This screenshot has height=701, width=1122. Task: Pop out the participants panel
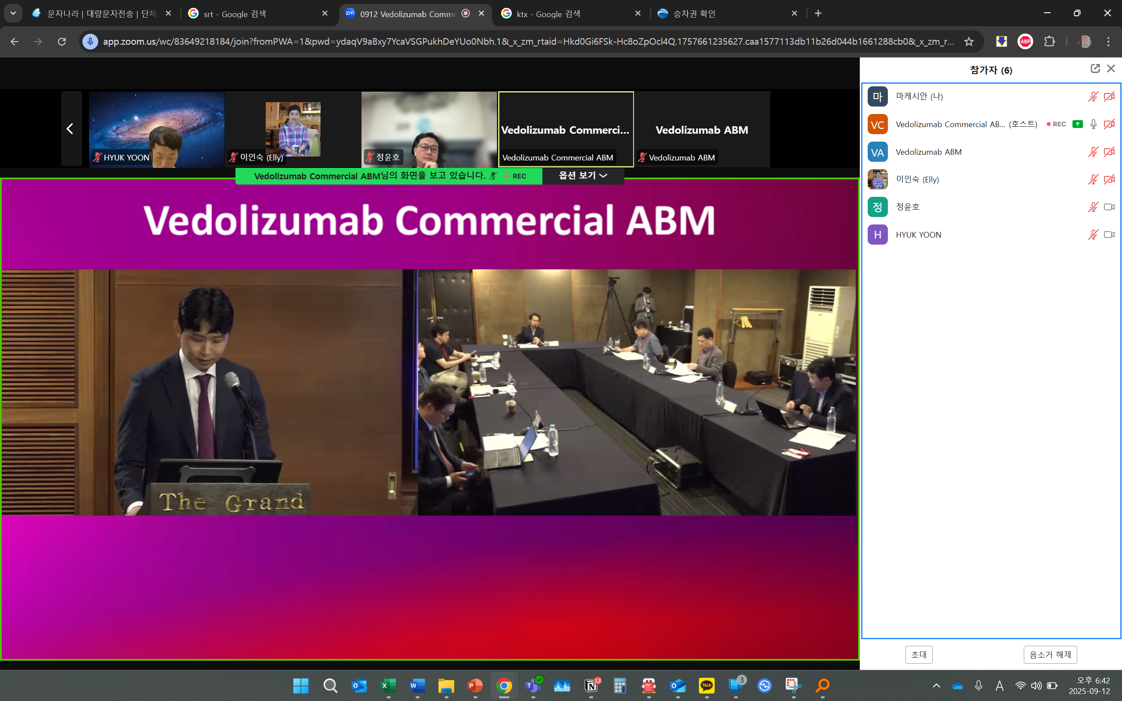coord(1095,69)
